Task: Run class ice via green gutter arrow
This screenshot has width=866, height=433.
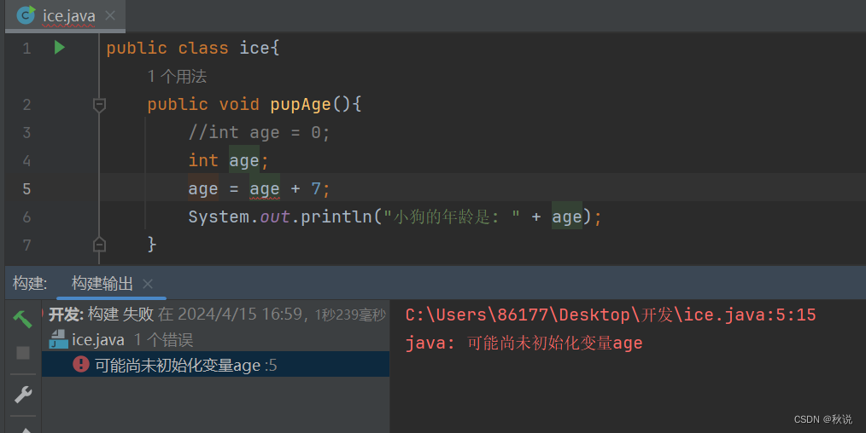Action: (60, 48)
